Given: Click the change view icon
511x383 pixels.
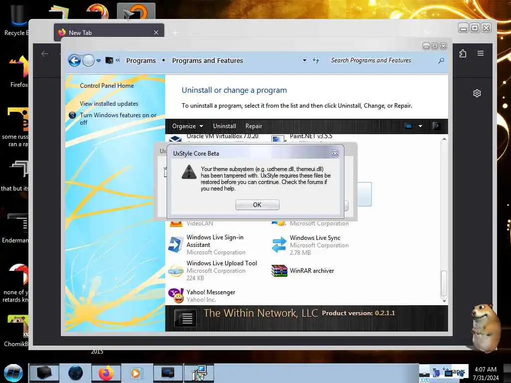Looking at the screenshot, I should [408, 126].
